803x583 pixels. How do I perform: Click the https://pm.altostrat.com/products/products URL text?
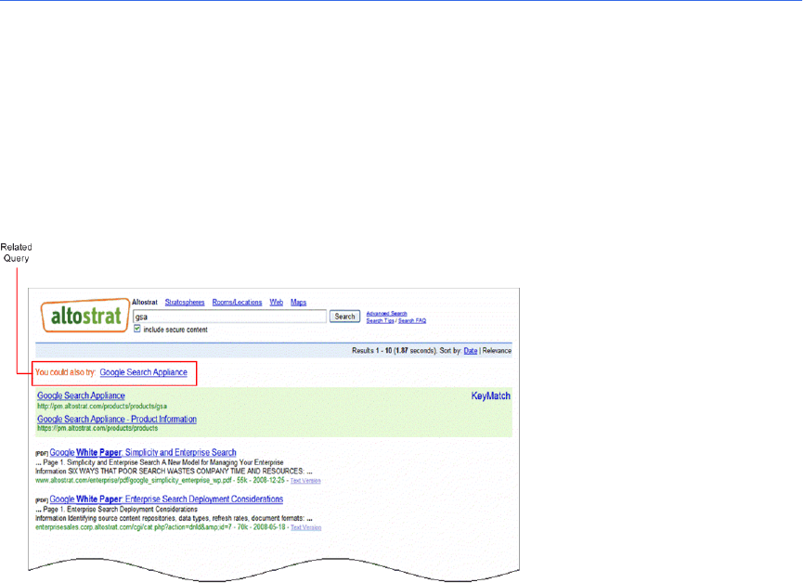tap(97, 428)
